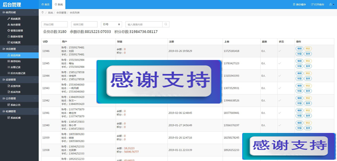Screen dimensions: 337x161
Task: Click 财富 button for UID 11940
Action: pyautogui.click(x=299, y=128)
